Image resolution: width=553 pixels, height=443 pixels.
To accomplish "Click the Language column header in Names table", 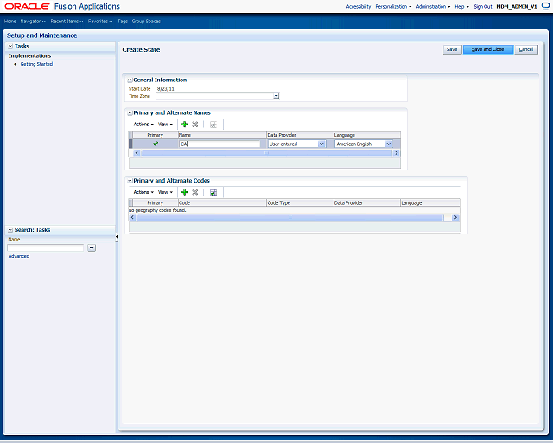I will click(367, 135).
